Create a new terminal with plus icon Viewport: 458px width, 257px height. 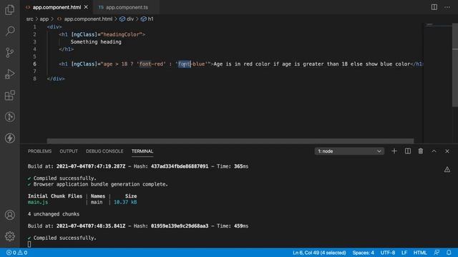(394, 151)
